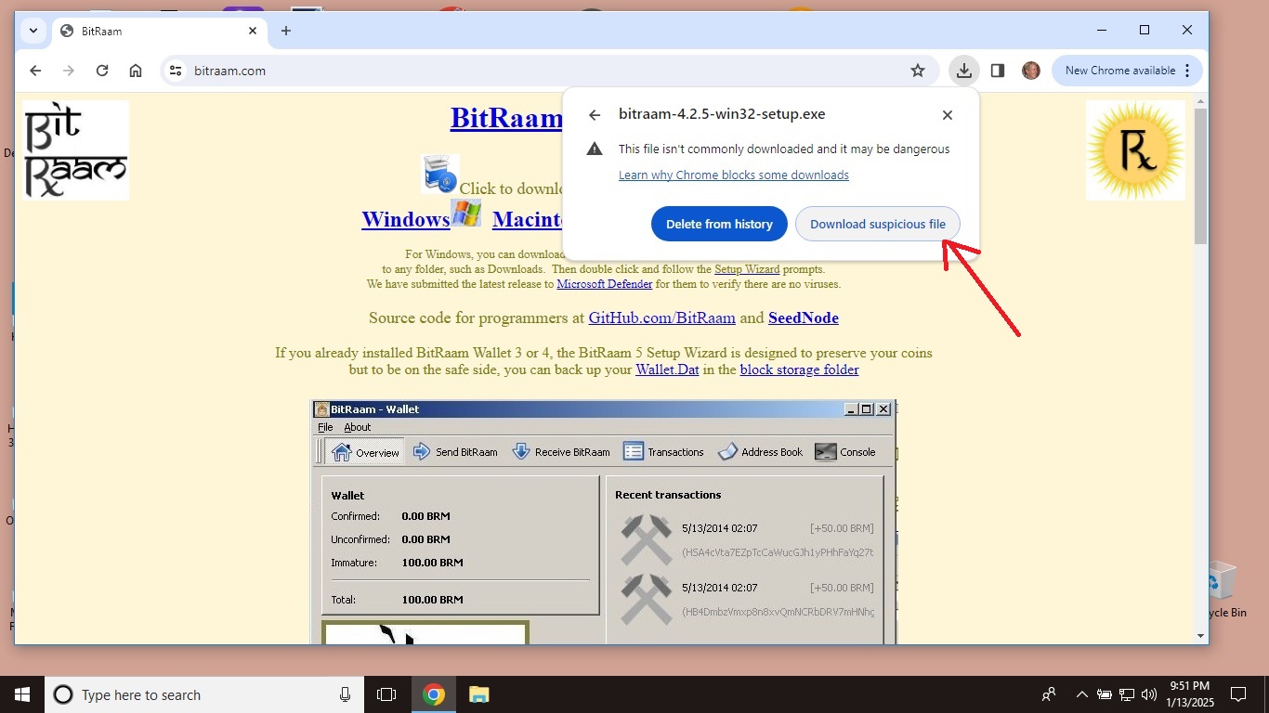Select Receive BitRaam in wallet toolbar
Viewport: 1269px width, 713px height.
561,452
